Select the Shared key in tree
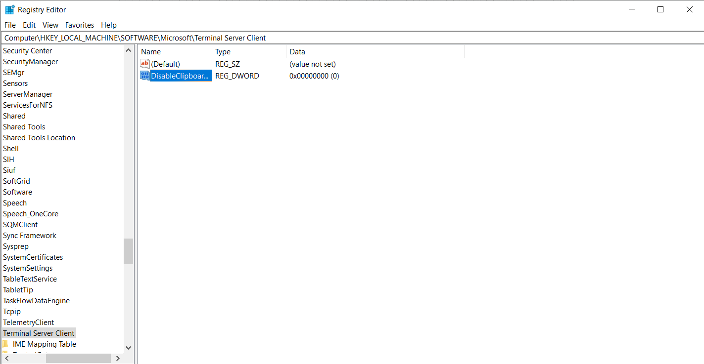704x364 pixels. [x=14, y=116]
